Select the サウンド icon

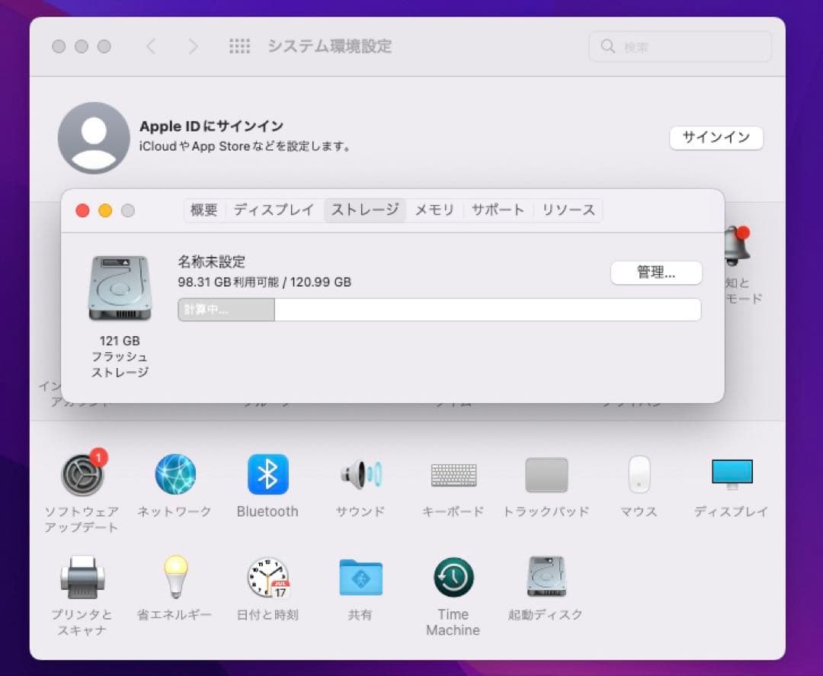point(360,475)
